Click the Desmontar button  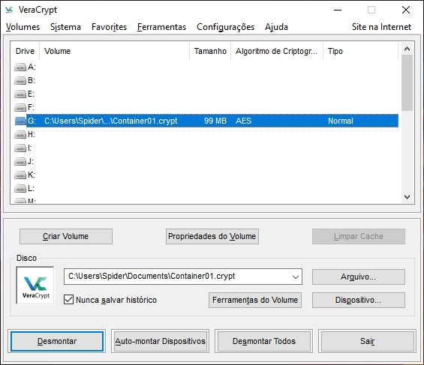(57, 341)
